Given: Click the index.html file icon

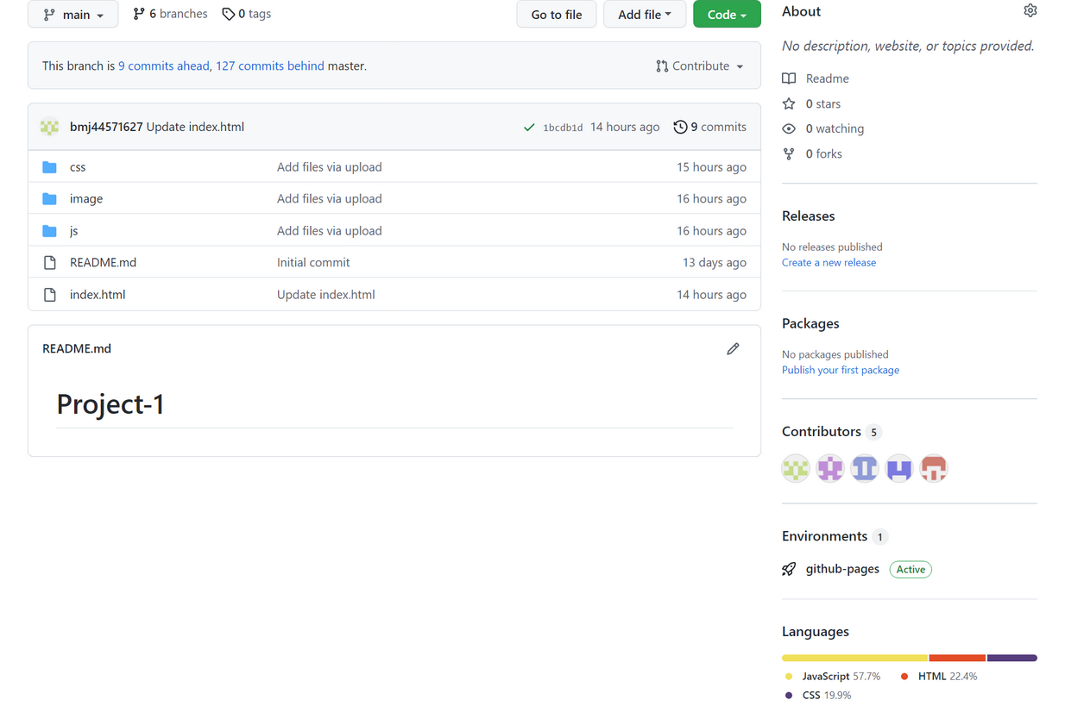Looking at the screenshot, I should click(x=50, y=295).
